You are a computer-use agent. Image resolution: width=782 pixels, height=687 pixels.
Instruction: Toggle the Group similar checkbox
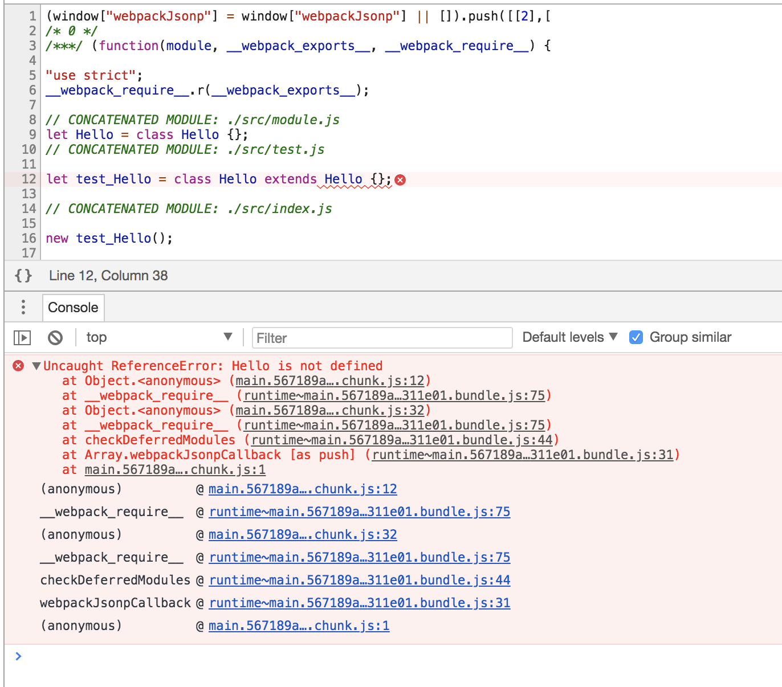pos(636,337)
